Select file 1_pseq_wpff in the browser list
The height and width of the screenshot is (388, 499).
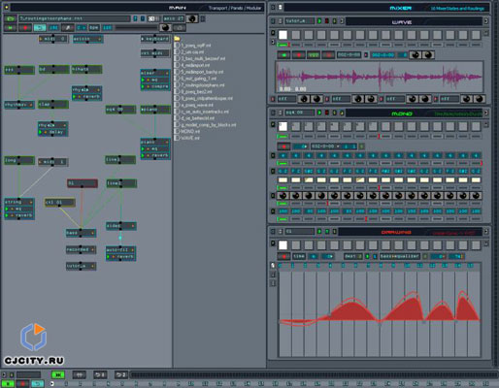point(196,46)
